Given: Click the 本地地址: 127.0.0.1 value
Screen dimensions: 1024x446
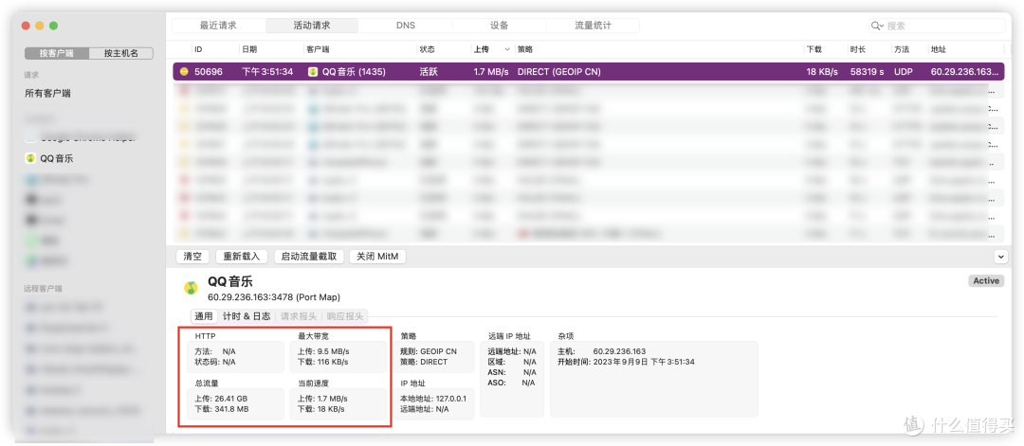Looking at the screenshot, I should coord(433,399).
